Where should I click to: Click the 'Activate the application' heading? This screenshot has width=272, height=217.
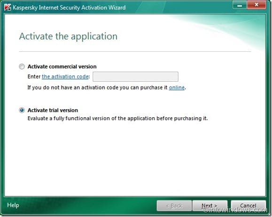click(x=68, y=36)
